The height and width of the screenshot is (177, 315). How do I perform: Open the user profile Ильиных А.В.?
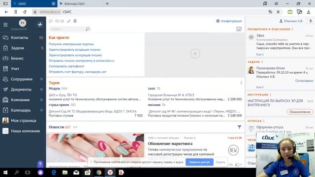click(291, 21)
